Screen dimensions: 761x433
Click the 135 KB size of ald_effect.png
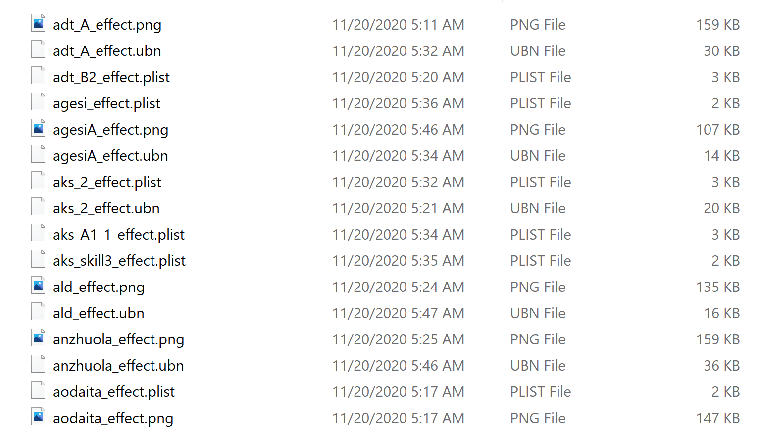pyautogui.click(x=718, y=287)
